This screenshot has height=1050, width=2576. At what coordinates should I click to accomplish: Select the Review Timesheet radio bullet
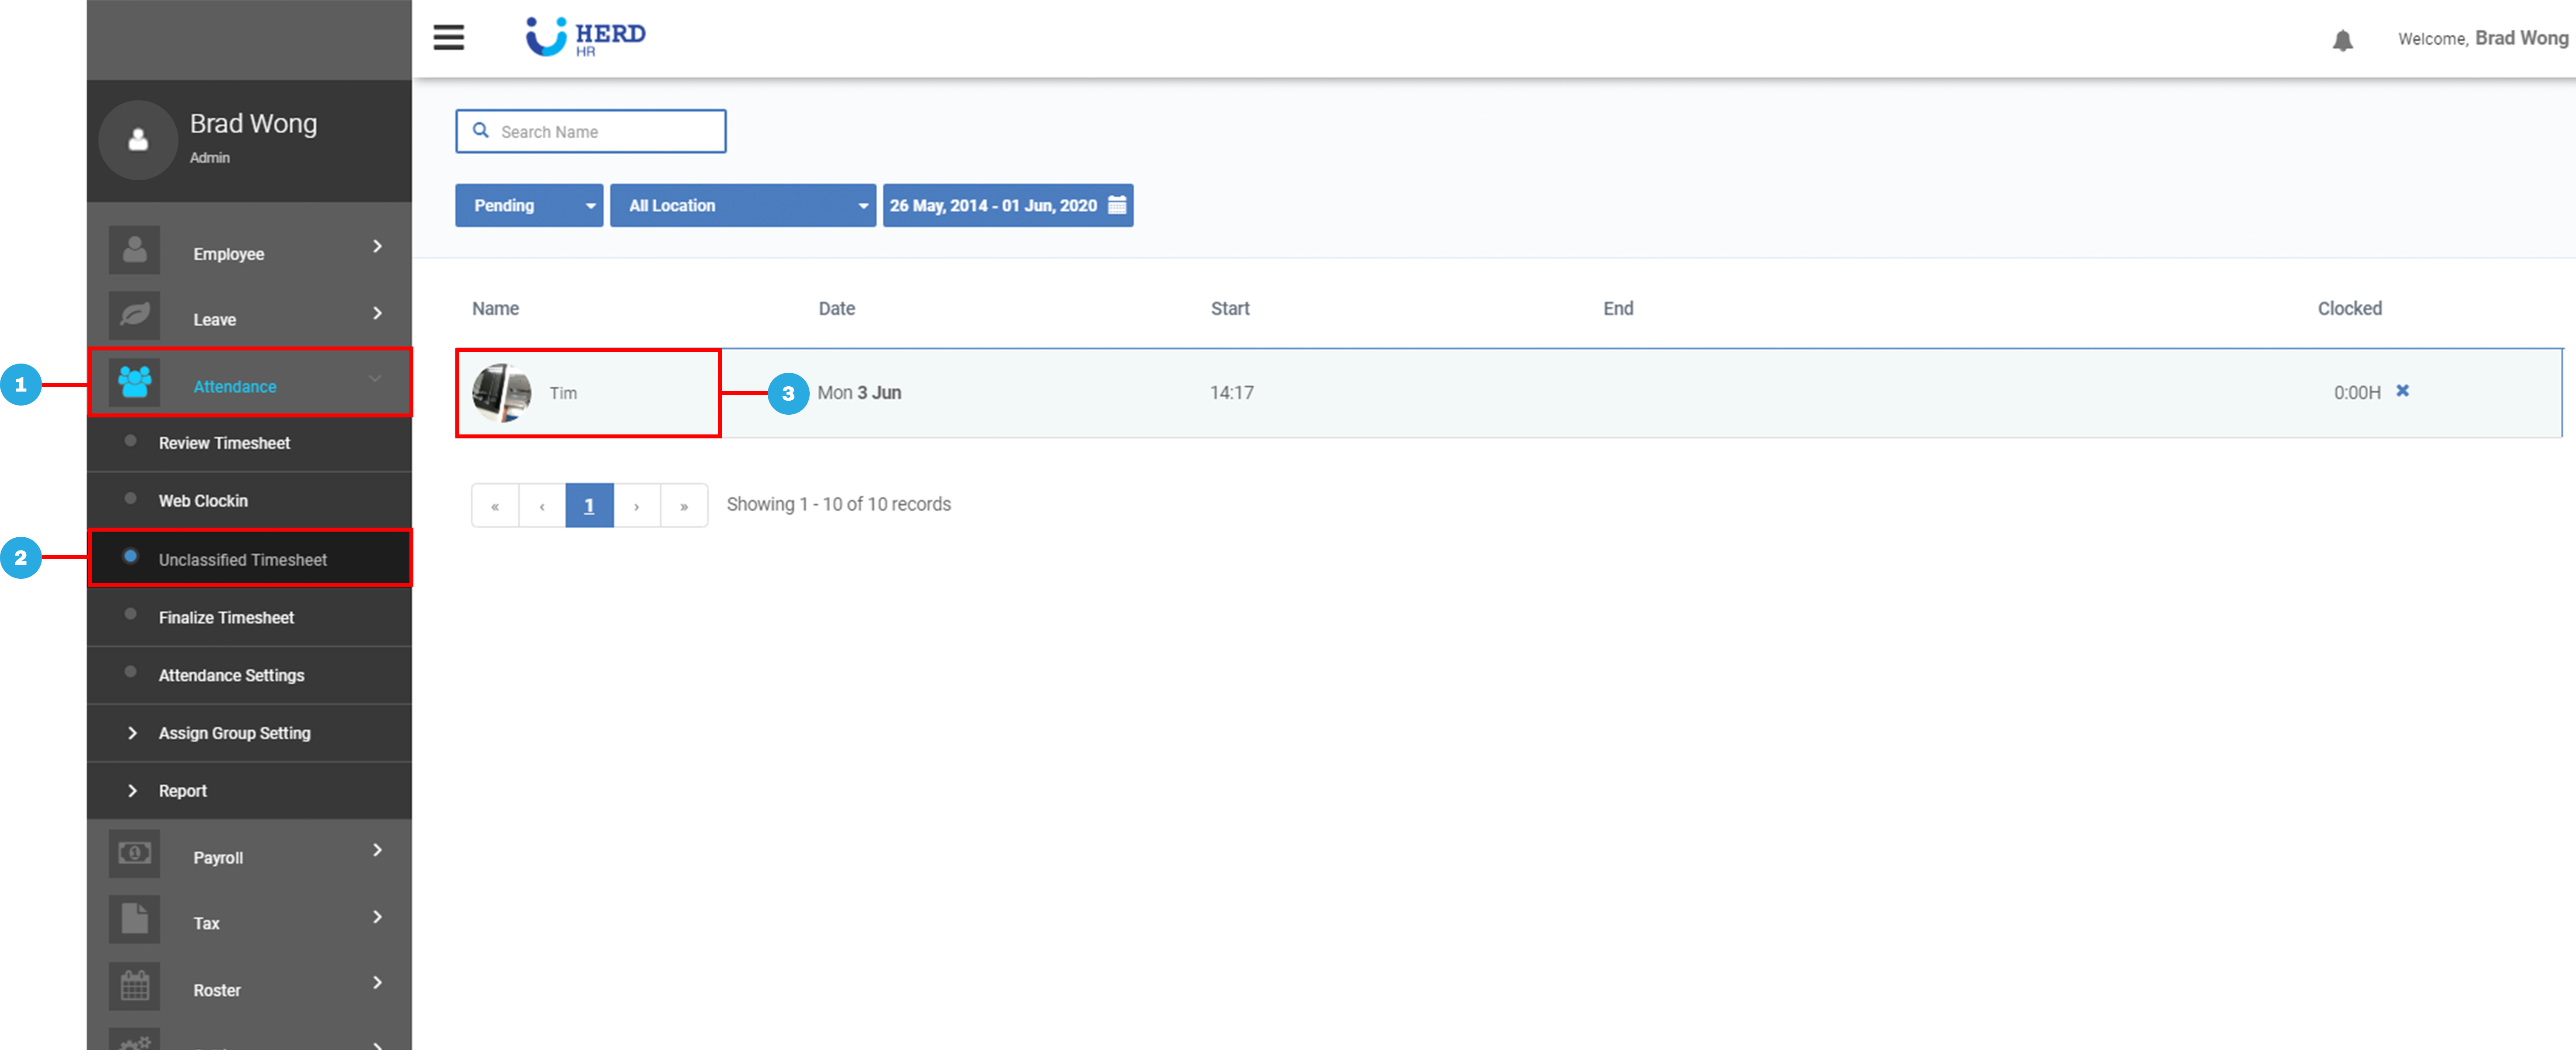pos(130,441)
